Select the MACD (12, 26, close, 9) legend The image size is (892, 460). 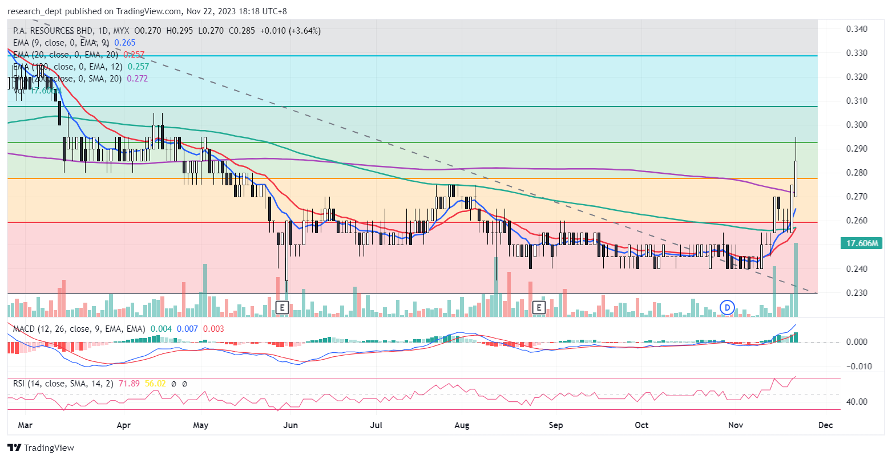[80, 329]
